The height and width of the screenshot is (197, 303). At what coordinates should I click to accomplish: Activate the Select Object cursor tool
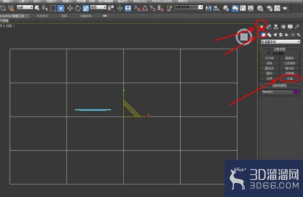point(37,8)
